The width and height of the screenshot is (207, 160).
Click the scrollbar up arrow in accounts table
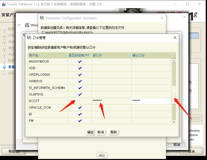(174, 61)
